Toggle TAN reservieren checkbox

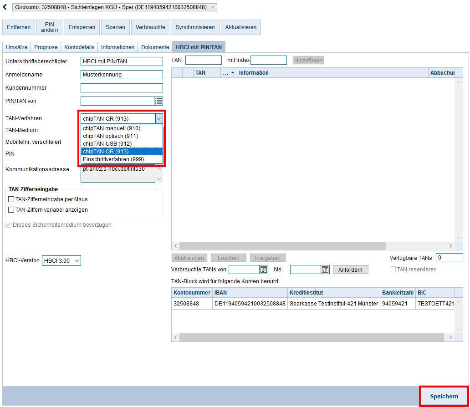393,270
